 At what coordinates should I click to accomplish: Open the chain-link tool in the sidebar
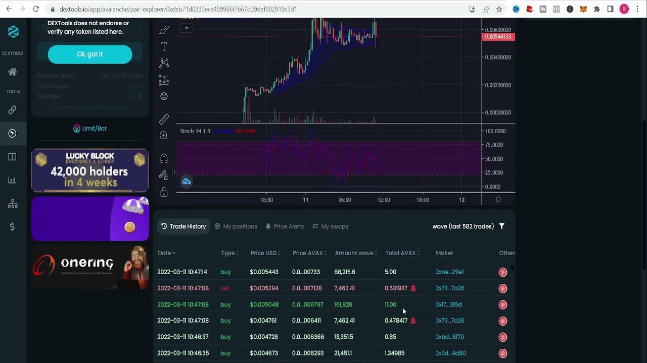(x=12, y=110)
